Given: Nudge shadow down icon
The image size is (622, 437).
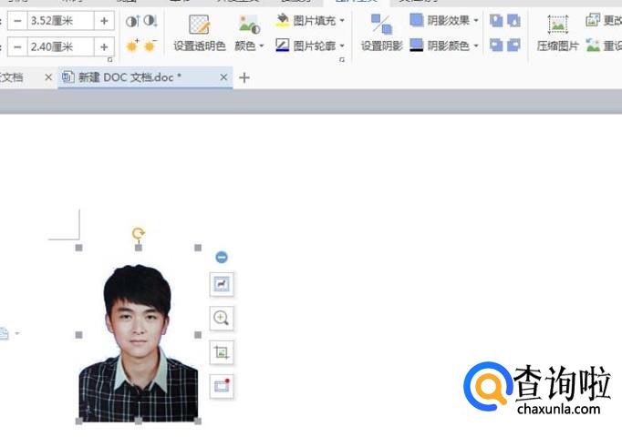Looking at the screenshot, I should click(x=513, y=21).
